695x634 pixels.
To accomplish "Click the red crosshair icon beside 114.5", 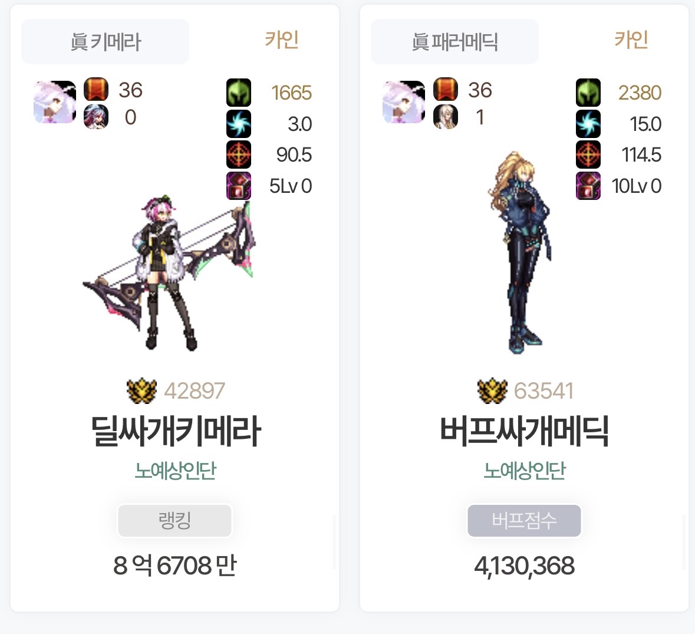I will [588, 155].
